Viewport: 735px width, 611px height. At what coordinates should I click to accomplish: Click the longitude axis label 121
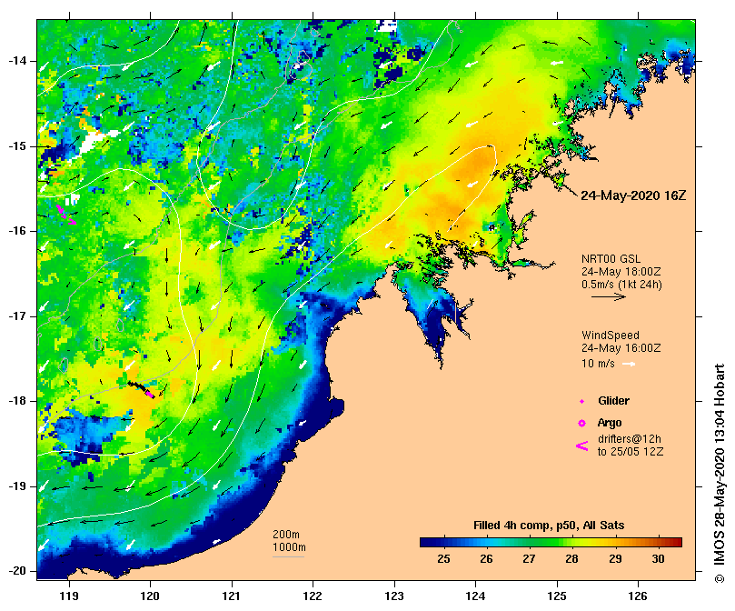coord(232,596)
